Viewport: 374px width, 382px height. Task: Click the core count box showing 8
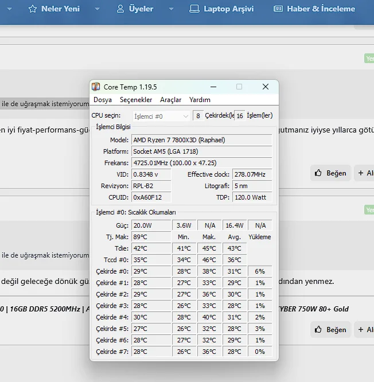(198, 116)
